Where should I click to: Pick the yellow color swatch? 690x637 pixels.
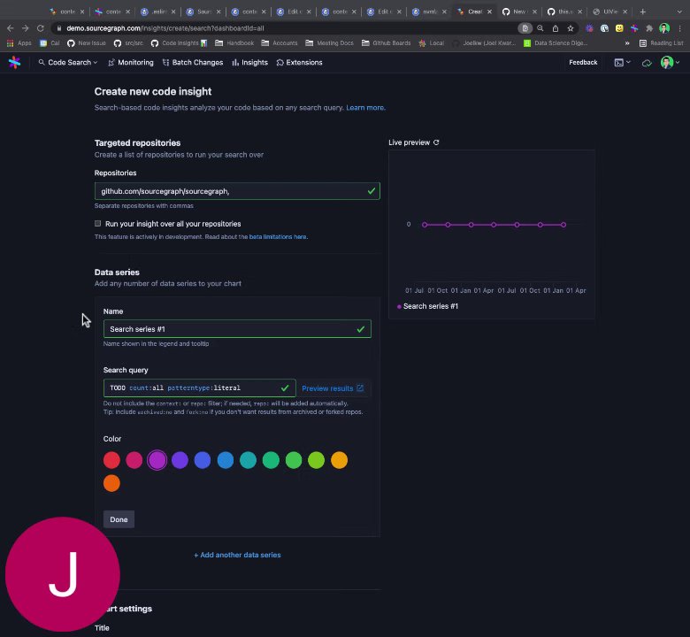340,460
